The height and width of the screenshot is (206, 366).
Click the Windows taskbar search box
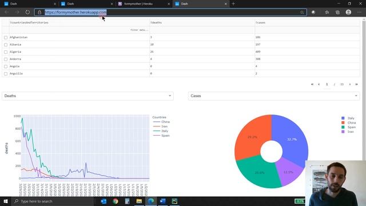[x=53, y=201]
